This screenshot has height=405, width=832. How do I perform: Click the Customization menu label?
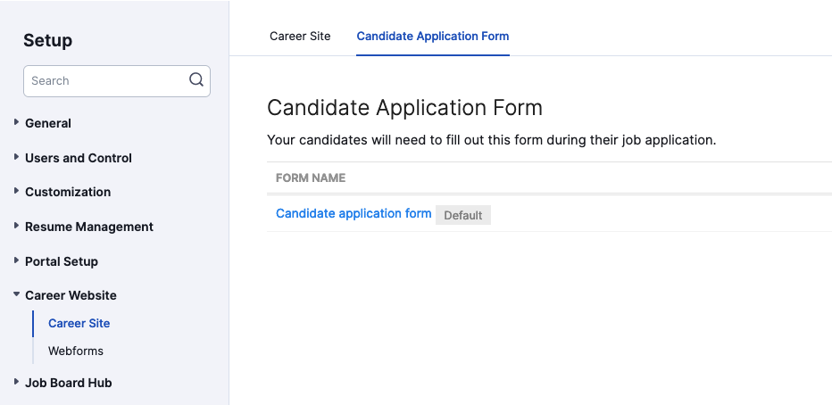click(x=68, y=192)
